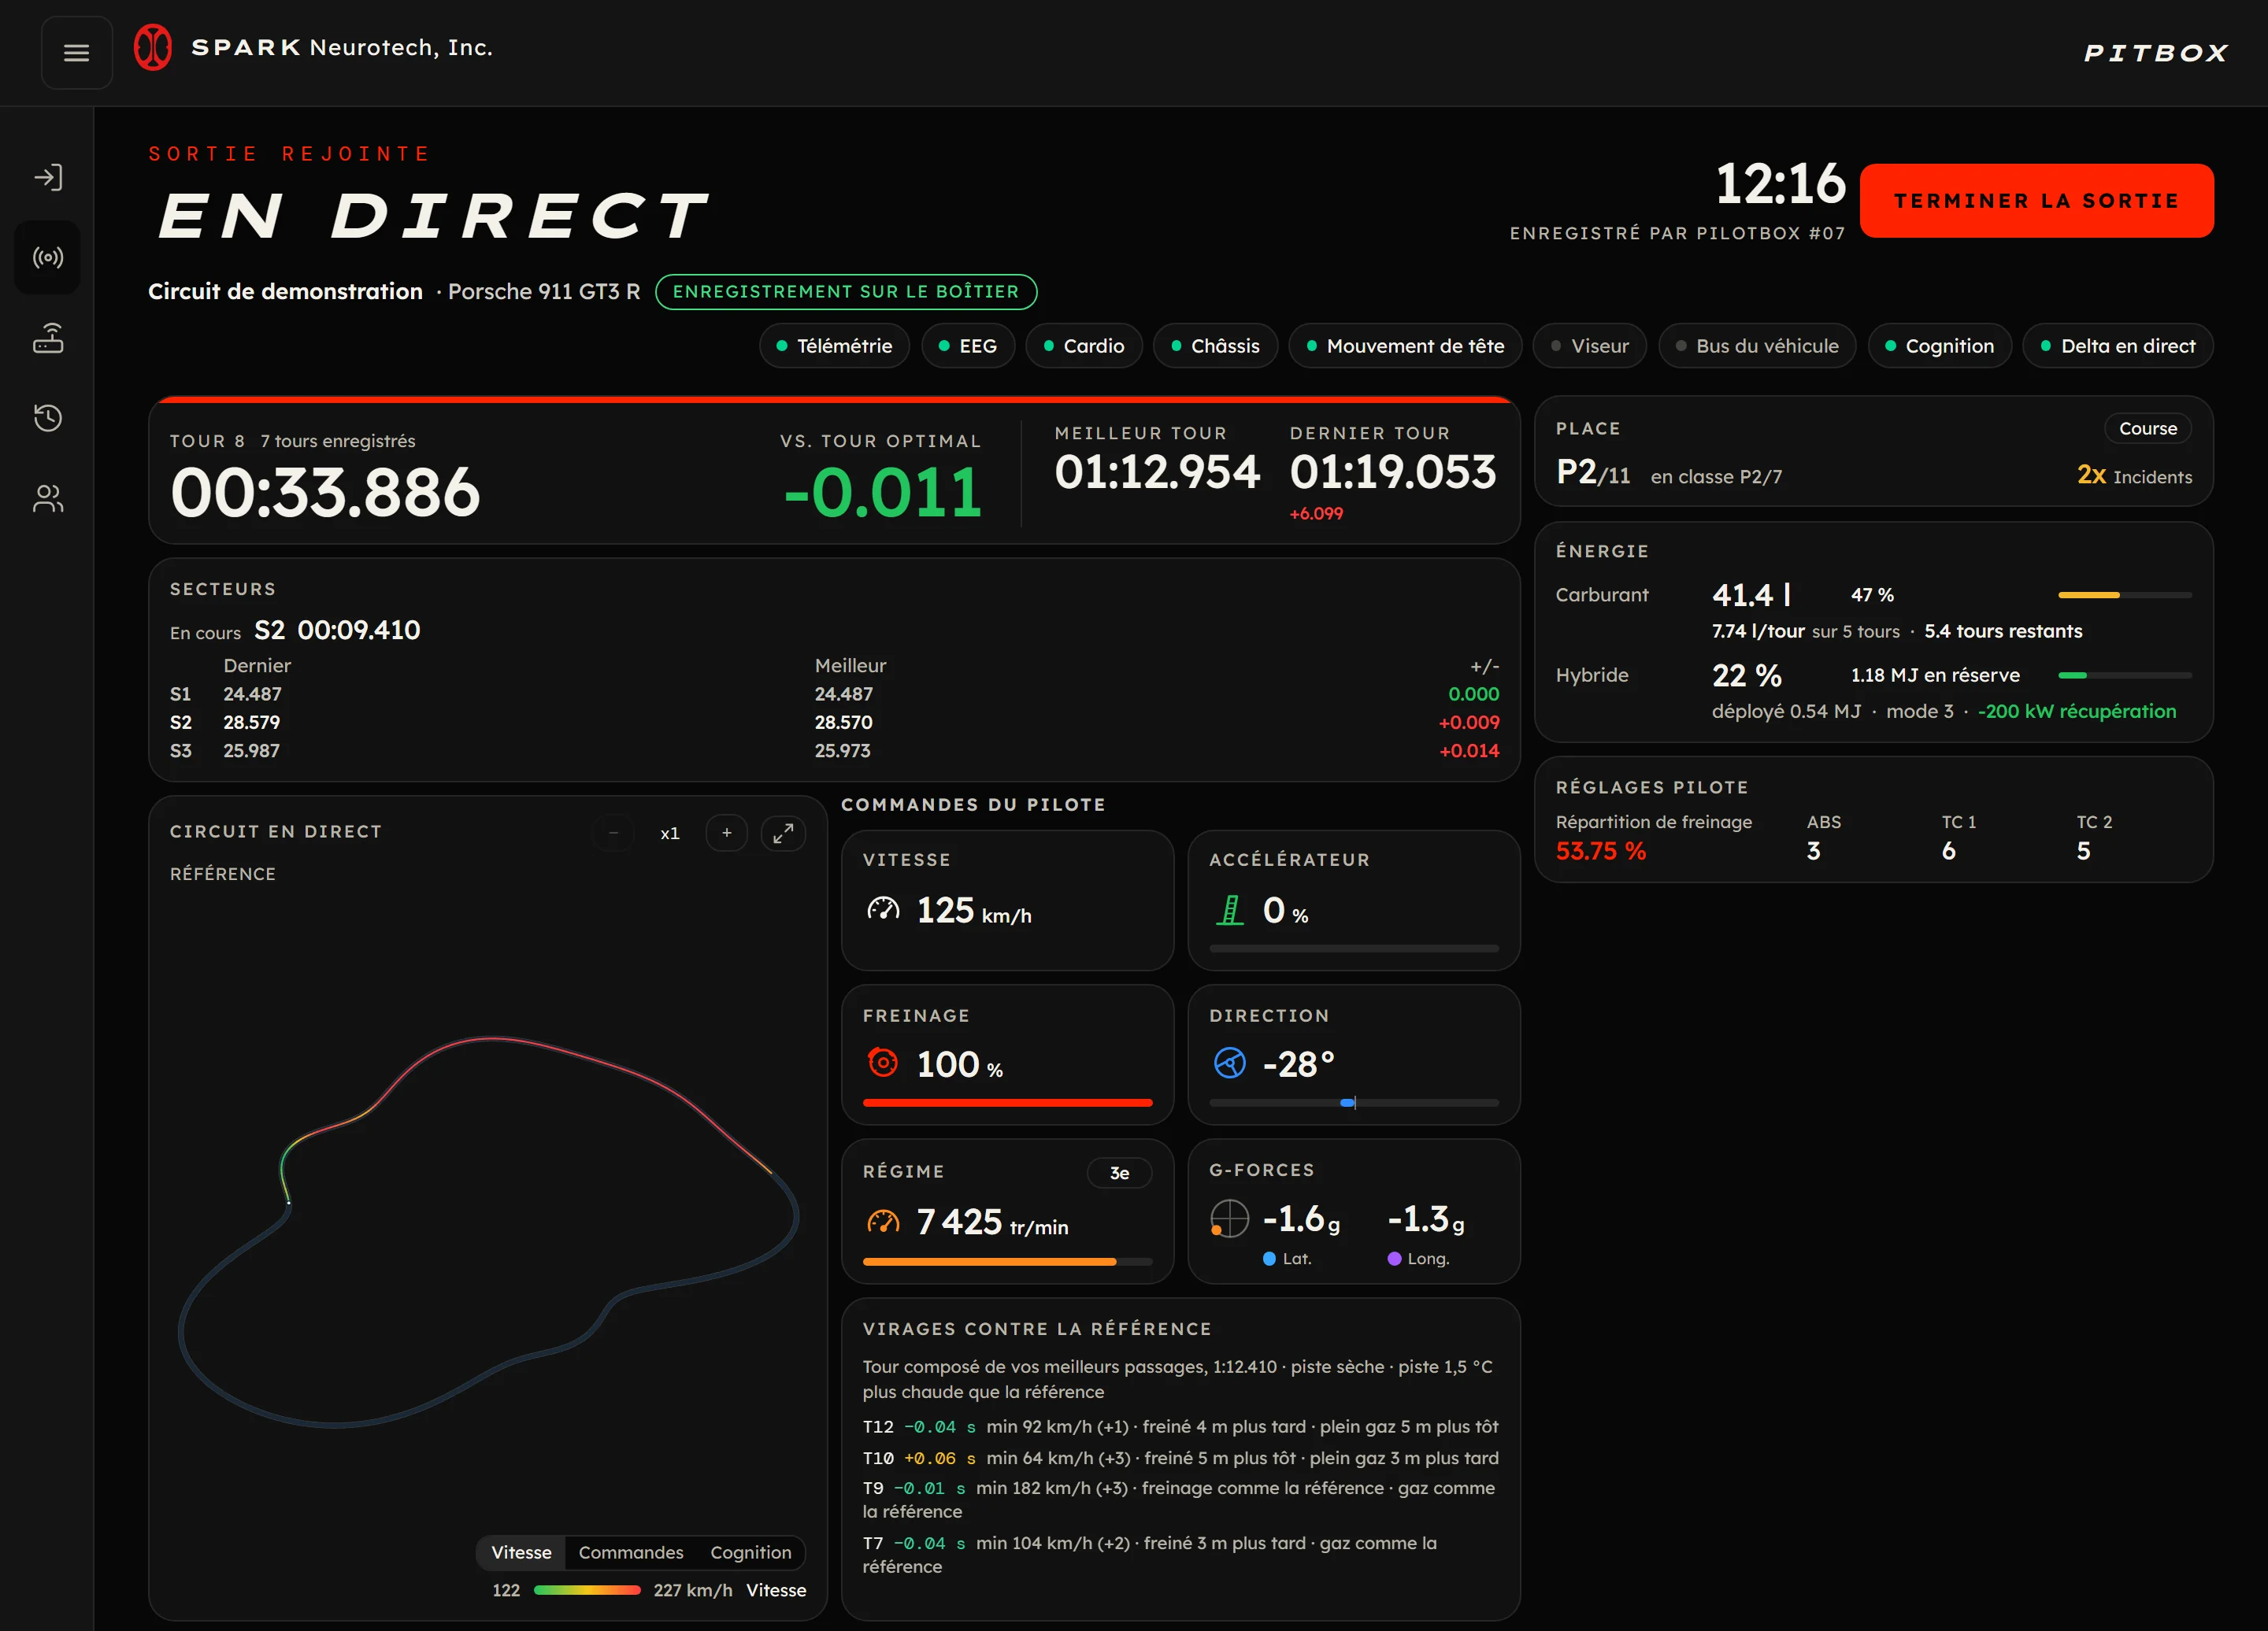Switch map overlay to Cognition tab

tap(751, 1552)
